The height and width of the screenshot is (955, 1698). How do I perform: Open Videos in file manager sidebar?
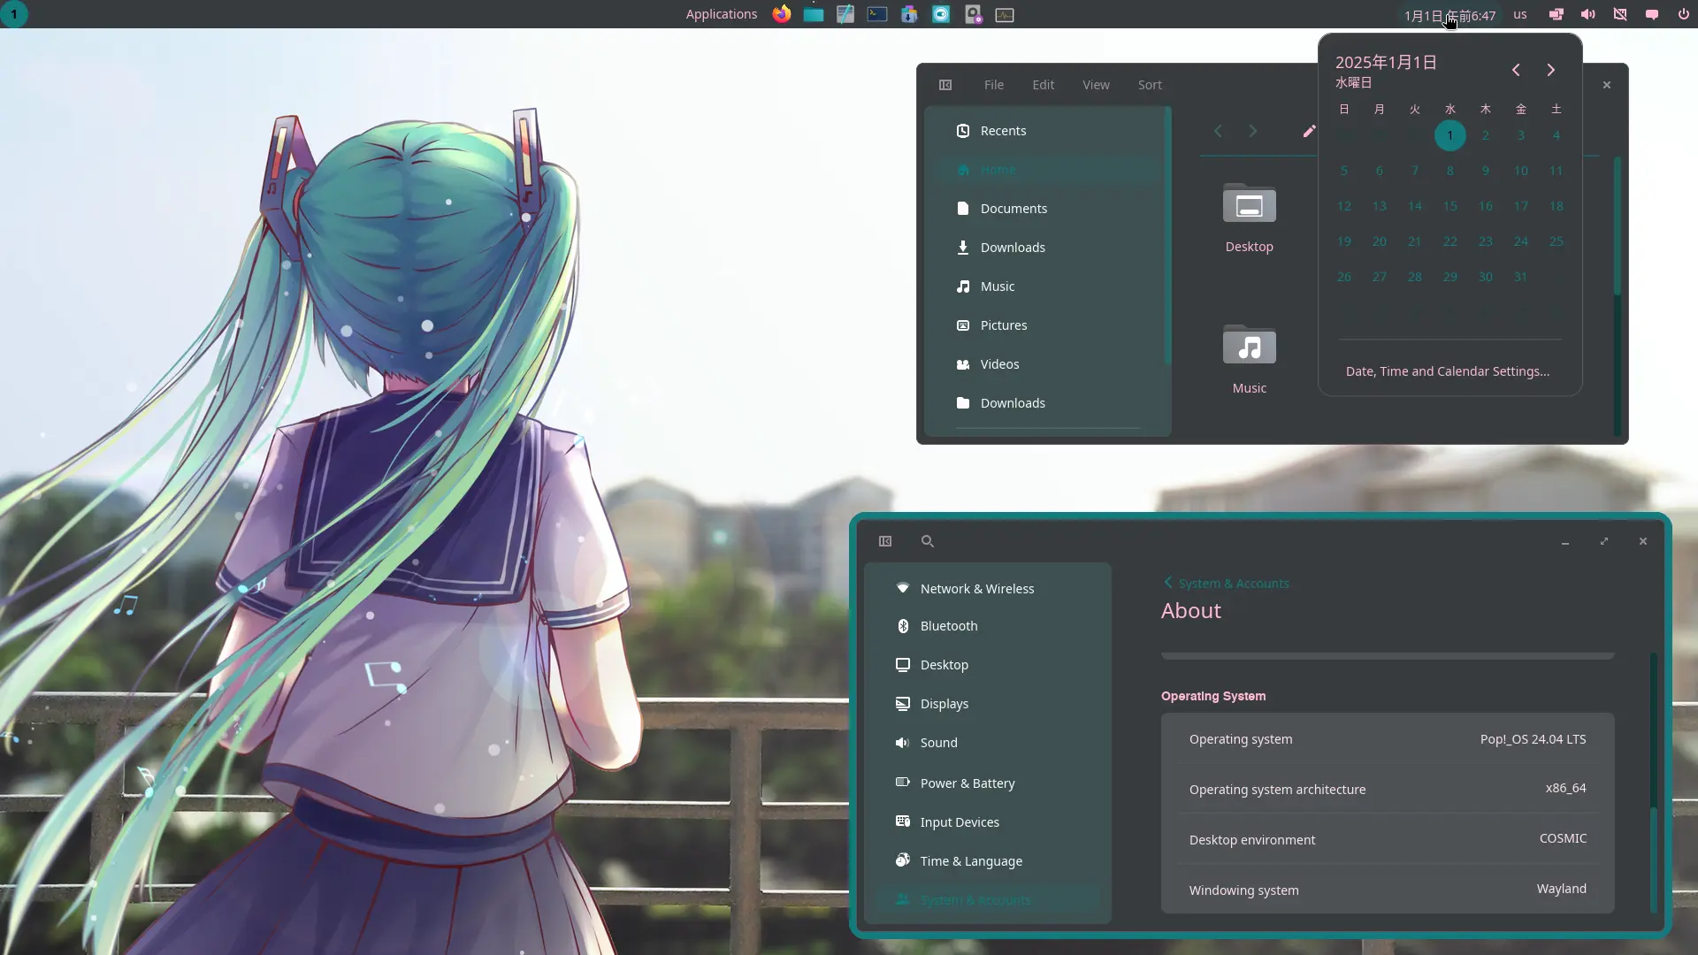[1048, 364]
